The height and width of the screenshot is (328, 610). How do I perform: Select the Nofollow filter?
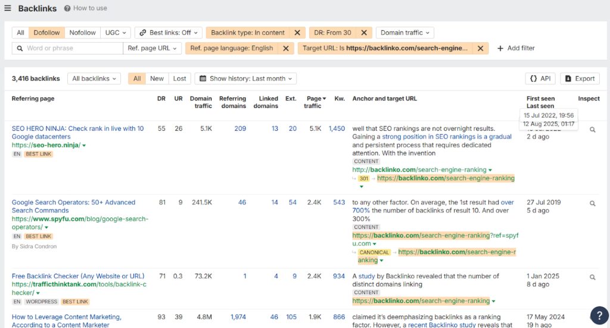pyautogui.click(x=82, y=33)
